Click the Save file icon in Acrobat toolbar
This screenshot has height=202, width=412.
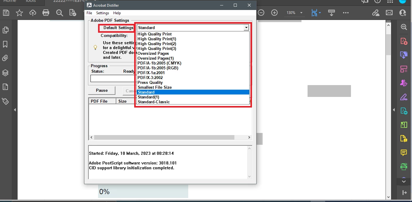click(5, 13)
